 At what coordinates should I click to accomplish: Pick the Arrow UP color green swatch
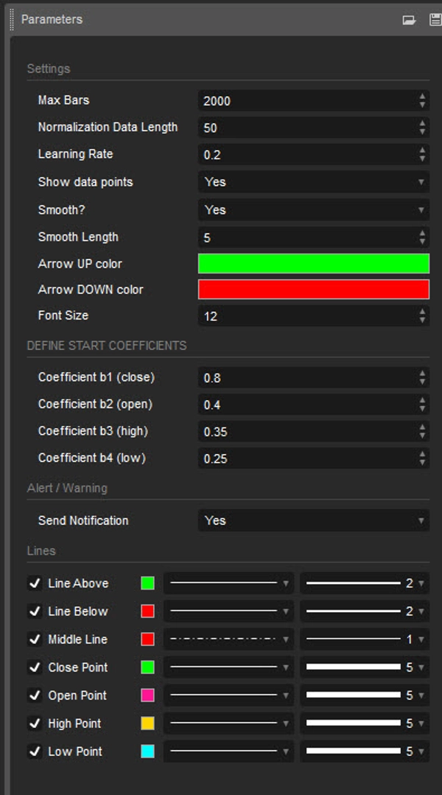point(313,264)
